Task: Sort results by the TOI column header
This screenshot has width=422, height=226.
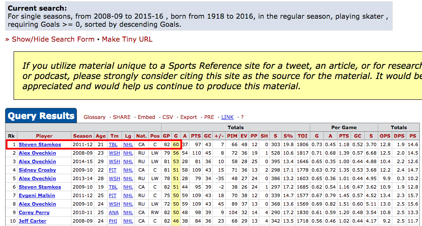Action: (302, 136)
